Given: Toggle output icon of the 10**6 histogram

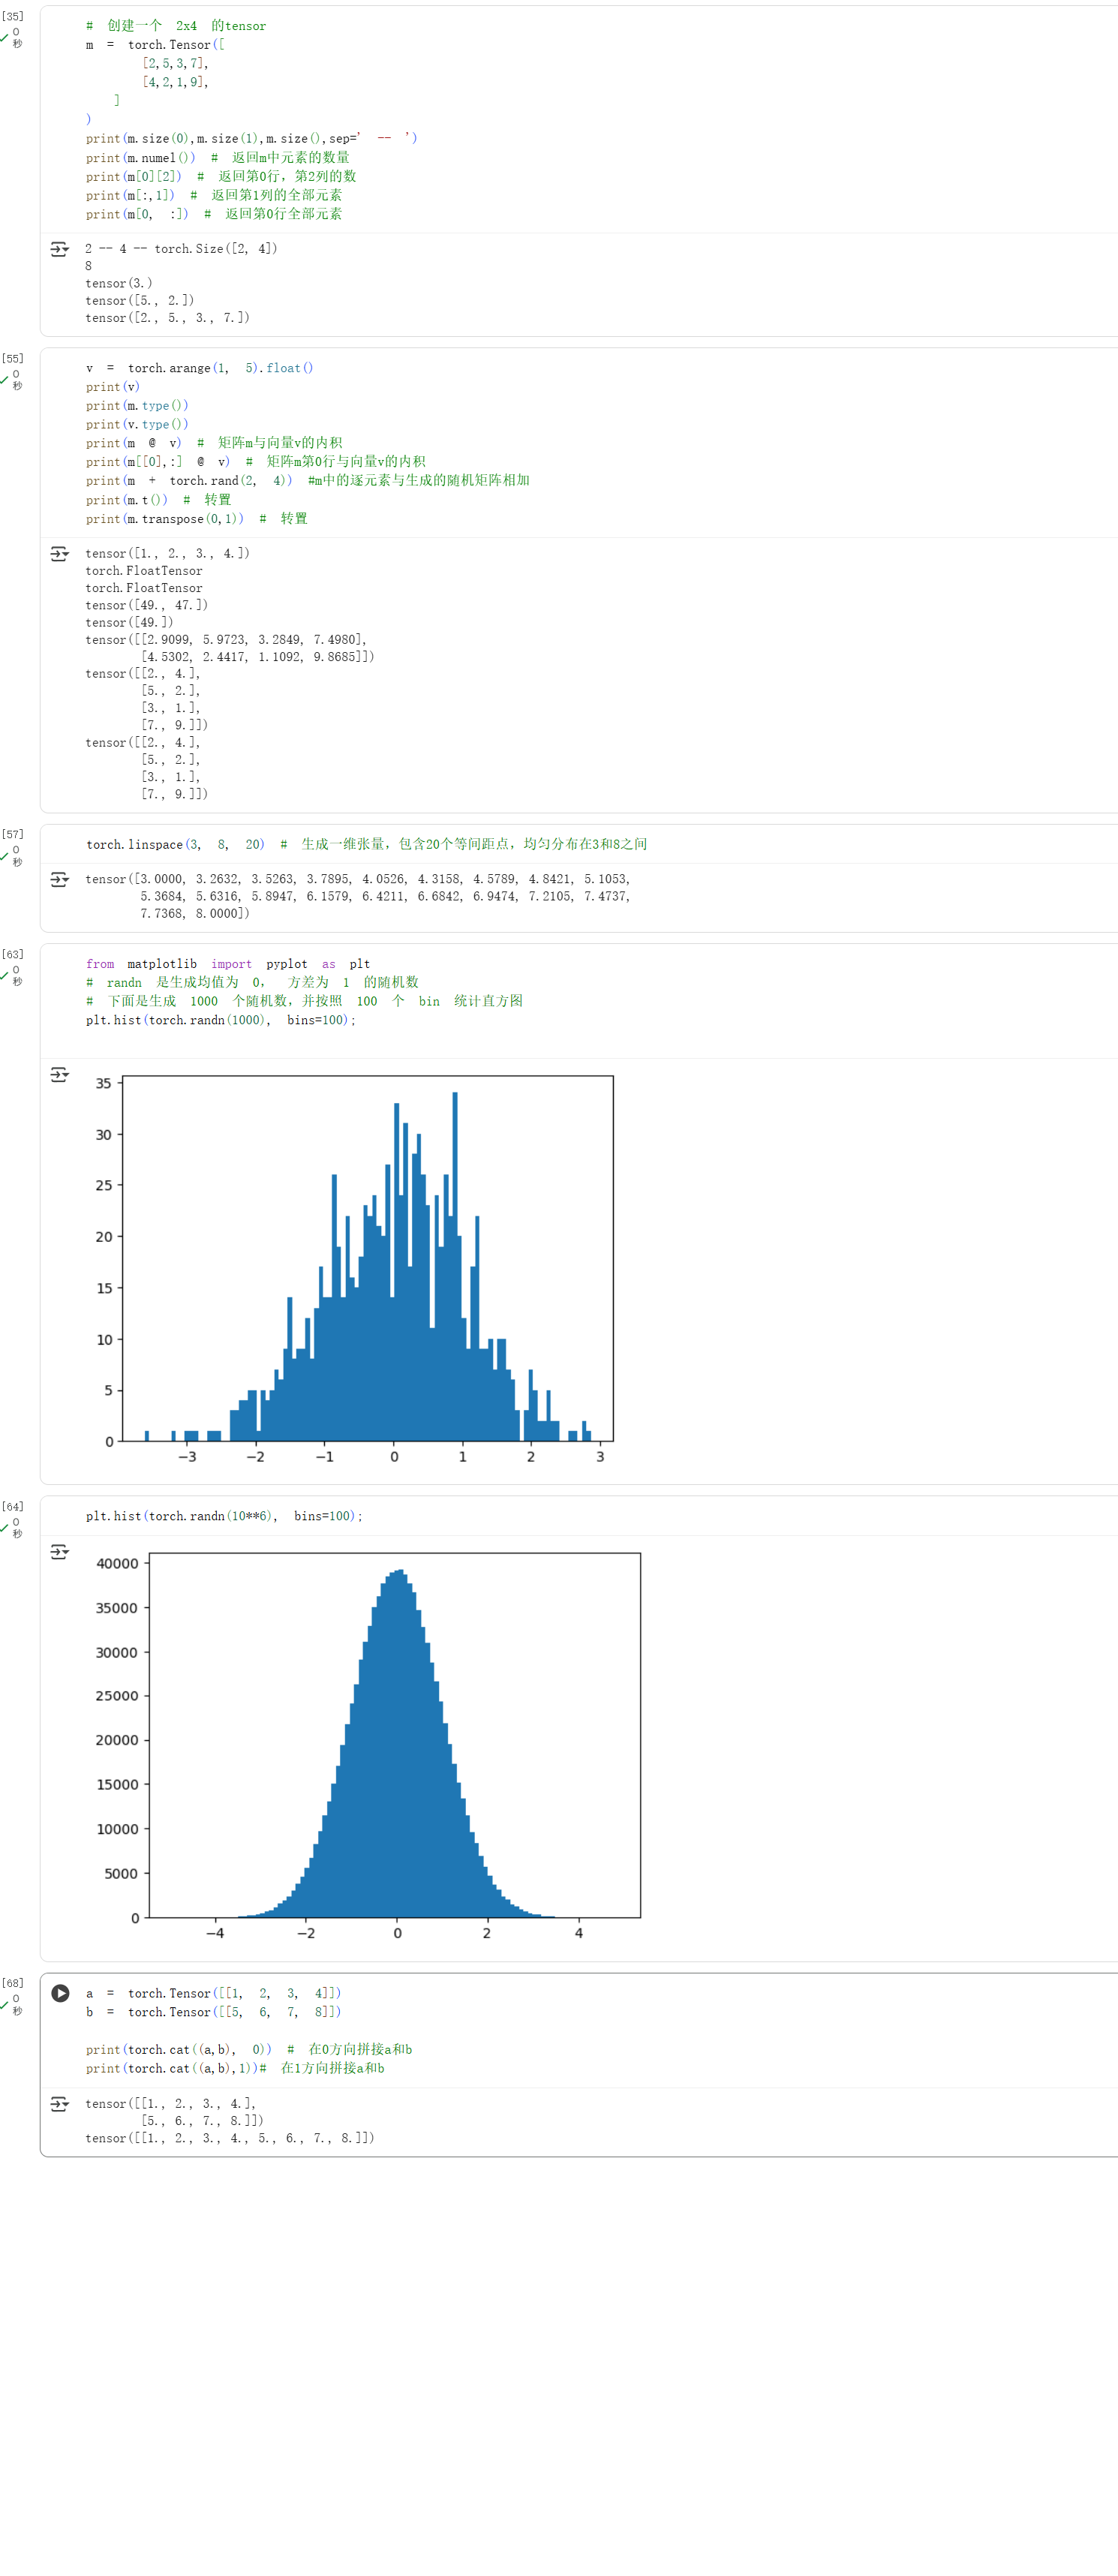Looking at the screenshot, I should click(59, 1552).
